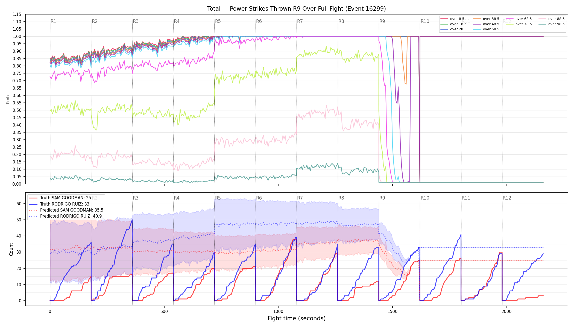Click the 0.95 tick on Prob axis
Viewport: 574px width, 328px height.
point(17,44)
